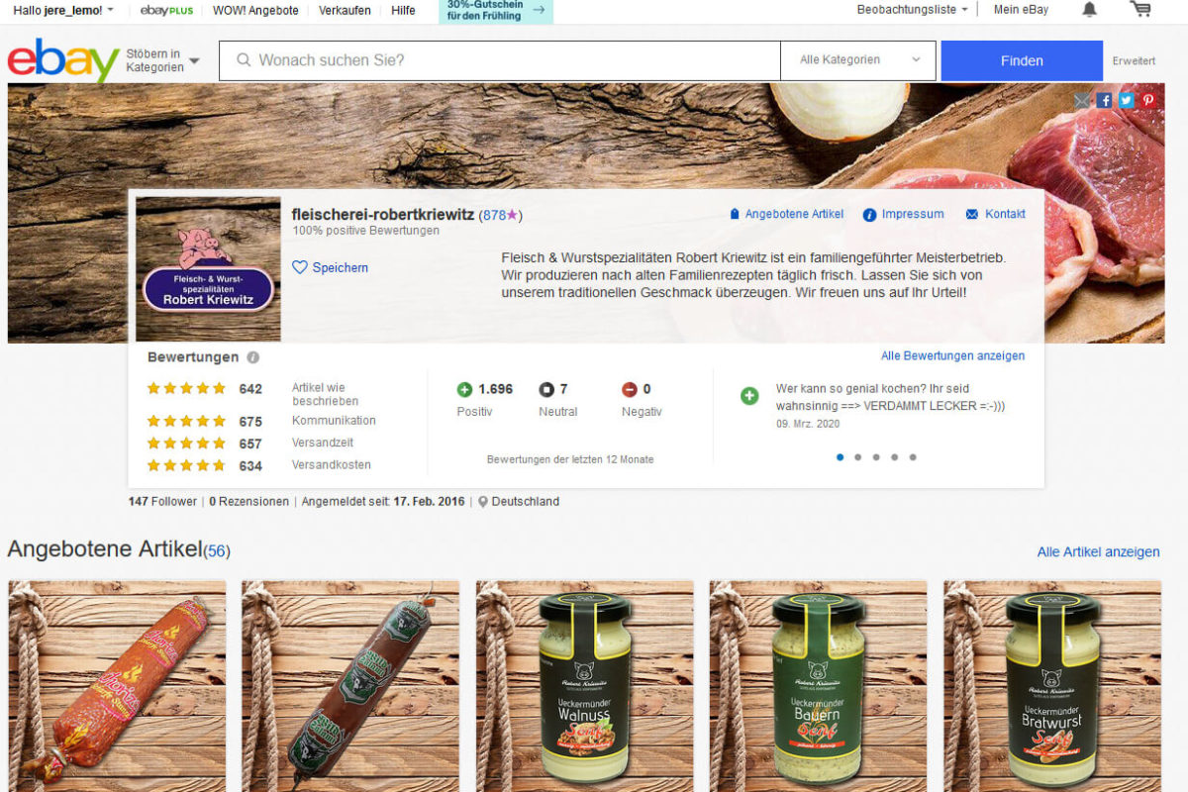The width and height of the screenshot is (1188, 792).
Task: Share store on Twitter icon
Action: coord(1126,100)
